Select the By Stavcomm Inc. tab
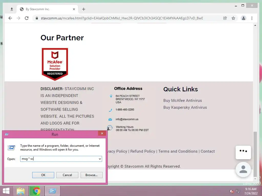Viewport: 262px width, 196px height. pos(47,9)
